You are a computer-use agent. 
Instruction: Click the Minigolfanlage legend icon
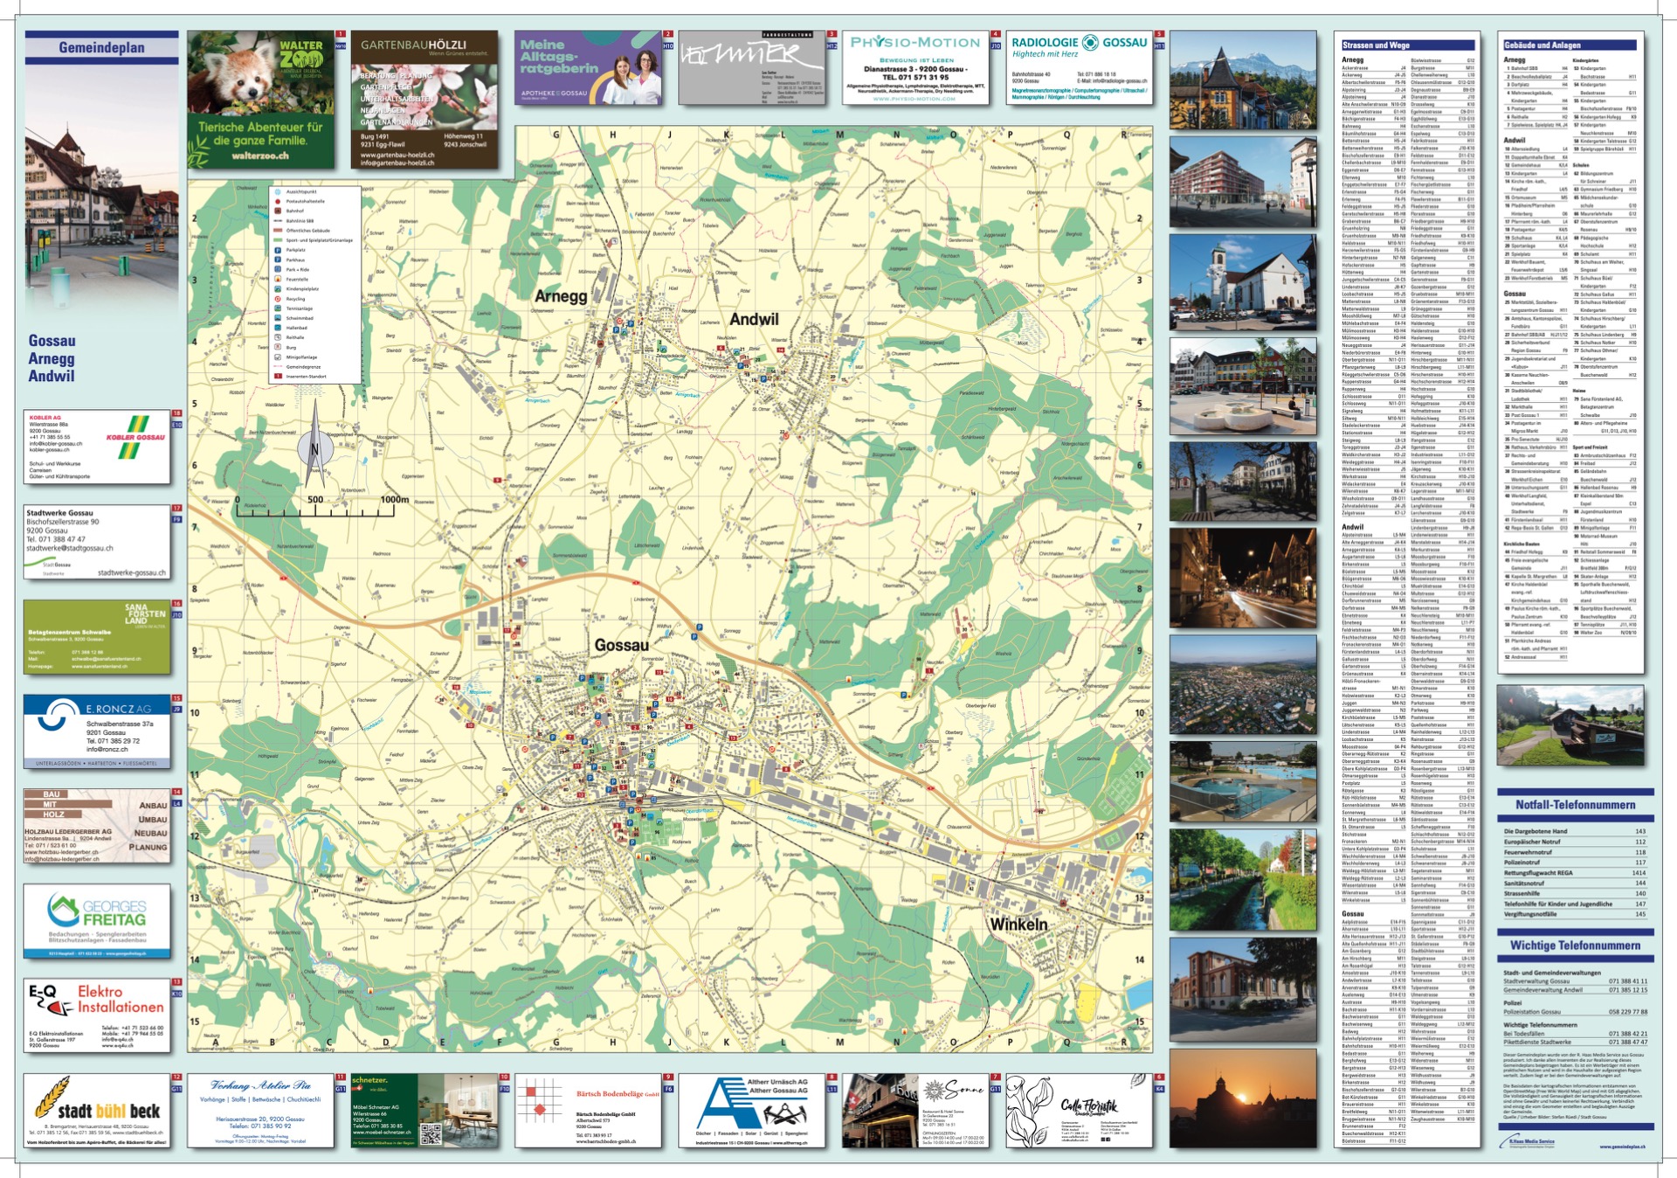[278, 357]
